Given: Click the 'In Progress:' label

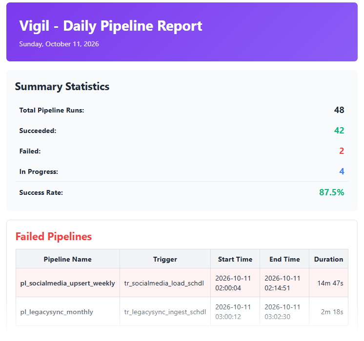Looking at the screenshot, I should pos(39,172).
